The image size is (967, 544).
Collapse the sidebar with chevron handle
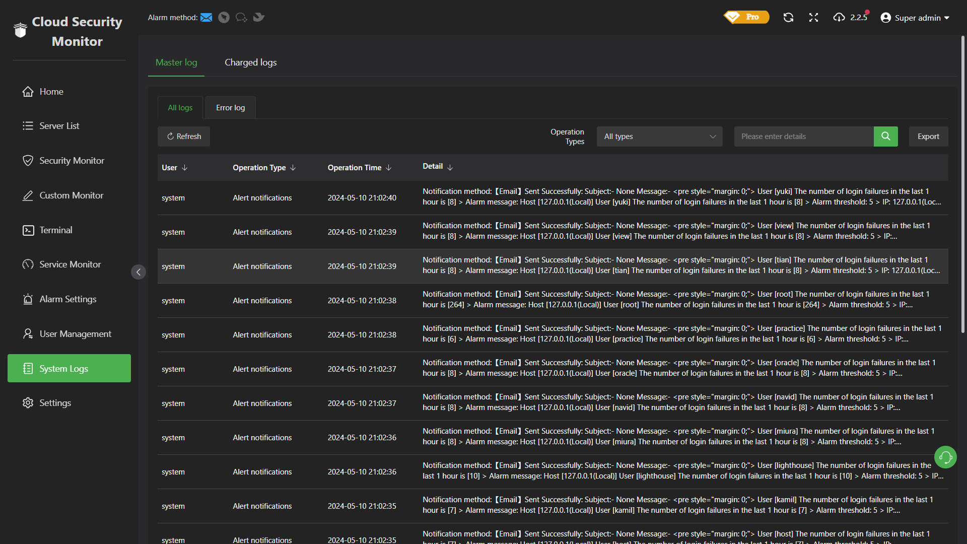click(x=139, y=272)
